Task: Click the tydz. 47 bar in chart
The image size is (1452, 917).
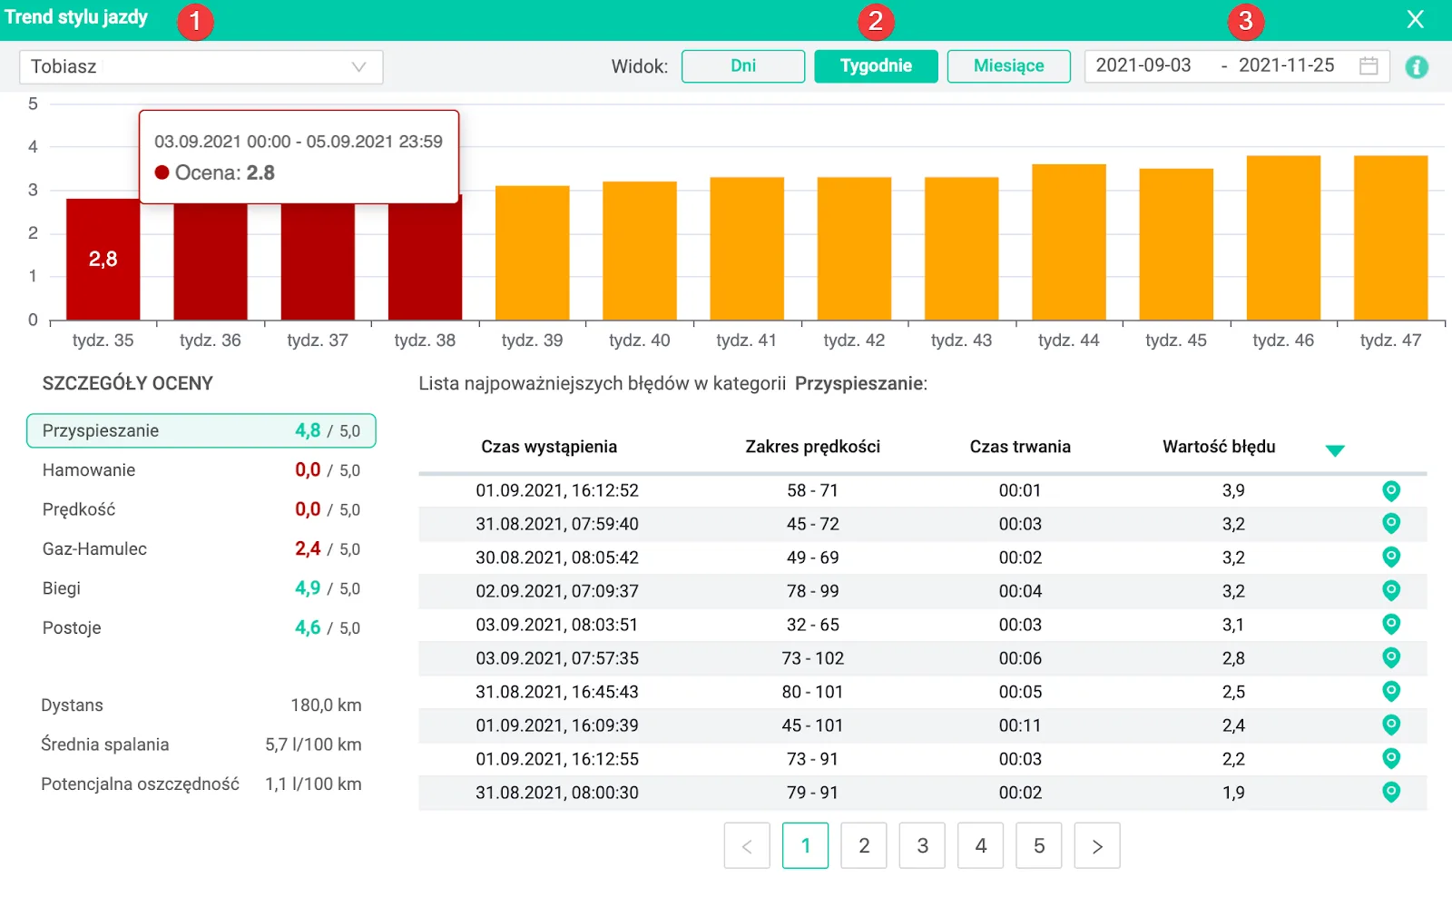Action: click(1391, 238)
